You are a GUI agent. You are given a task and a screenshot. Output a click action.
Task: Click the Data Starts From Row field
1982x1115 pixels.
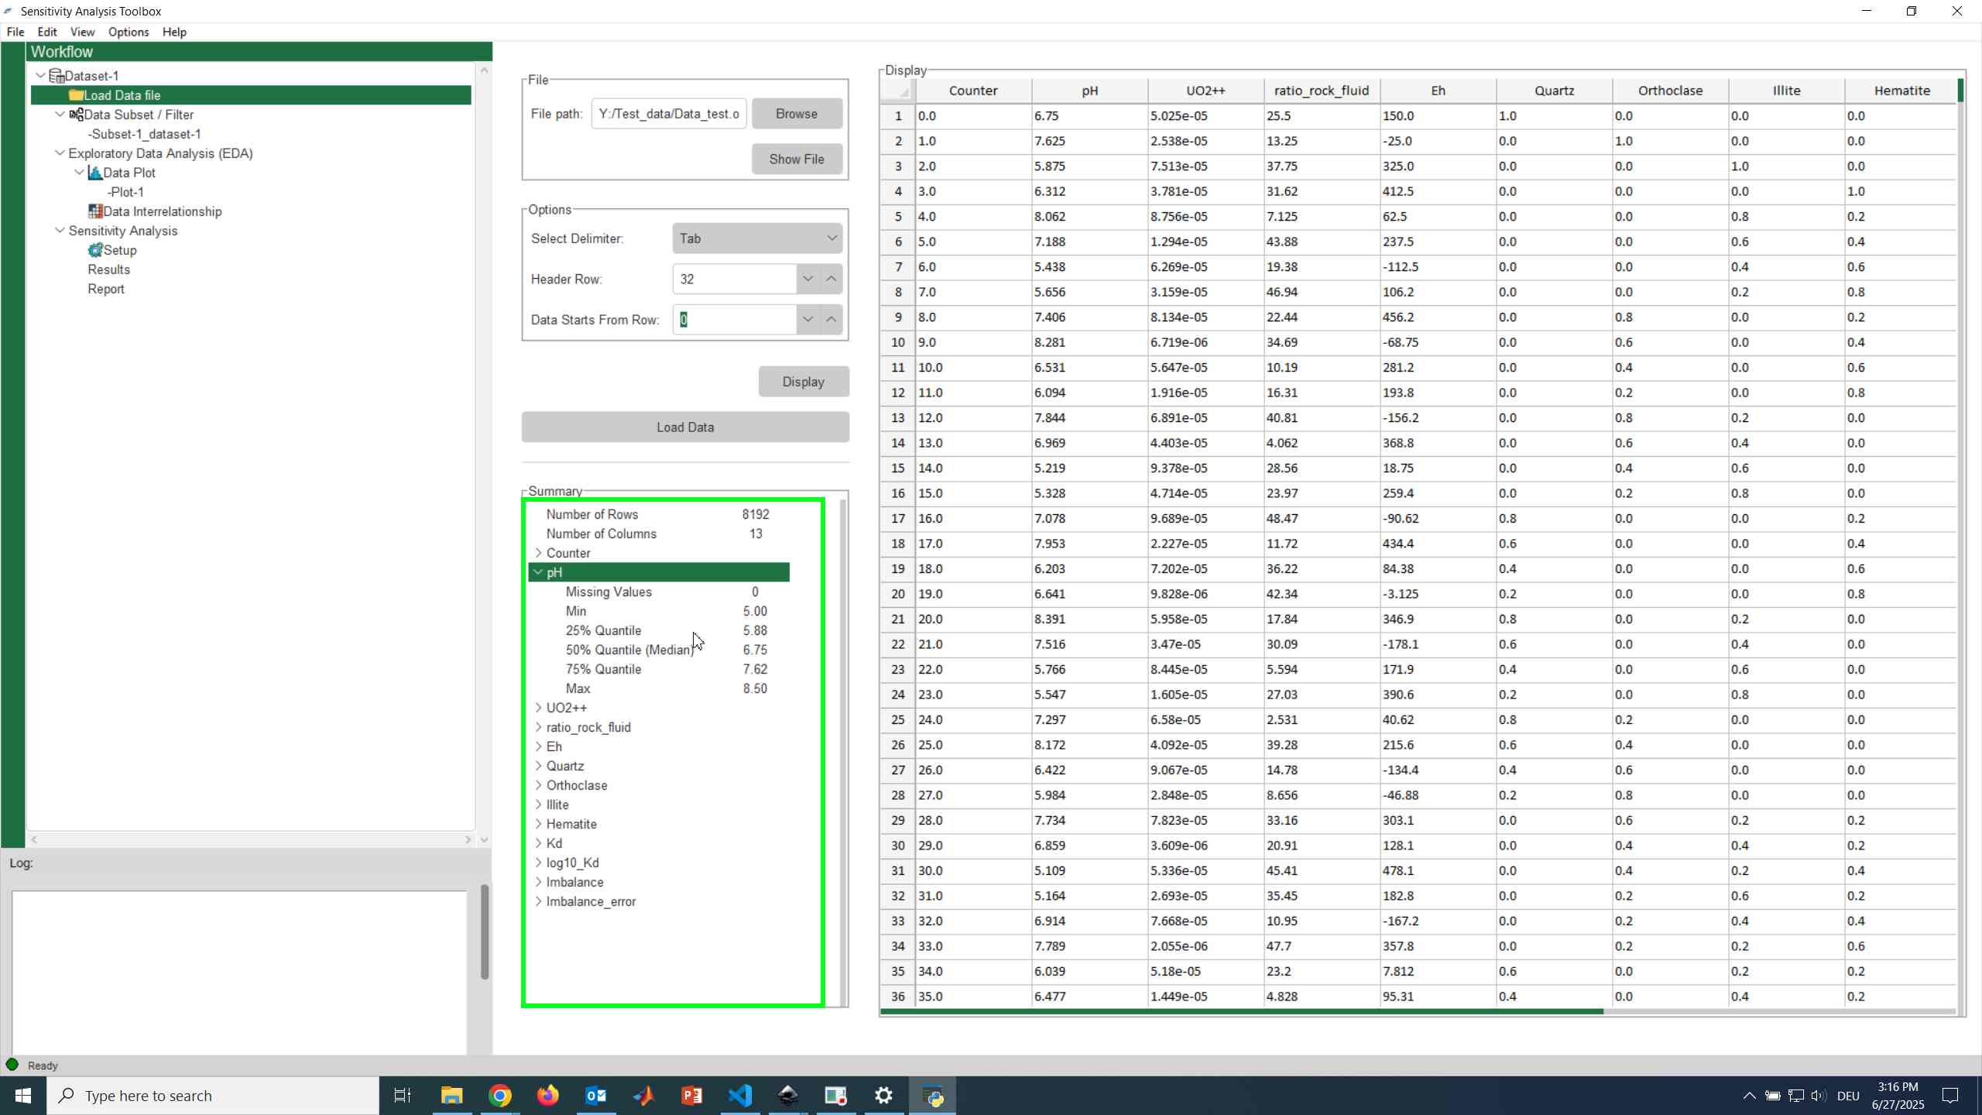[734, 320]
